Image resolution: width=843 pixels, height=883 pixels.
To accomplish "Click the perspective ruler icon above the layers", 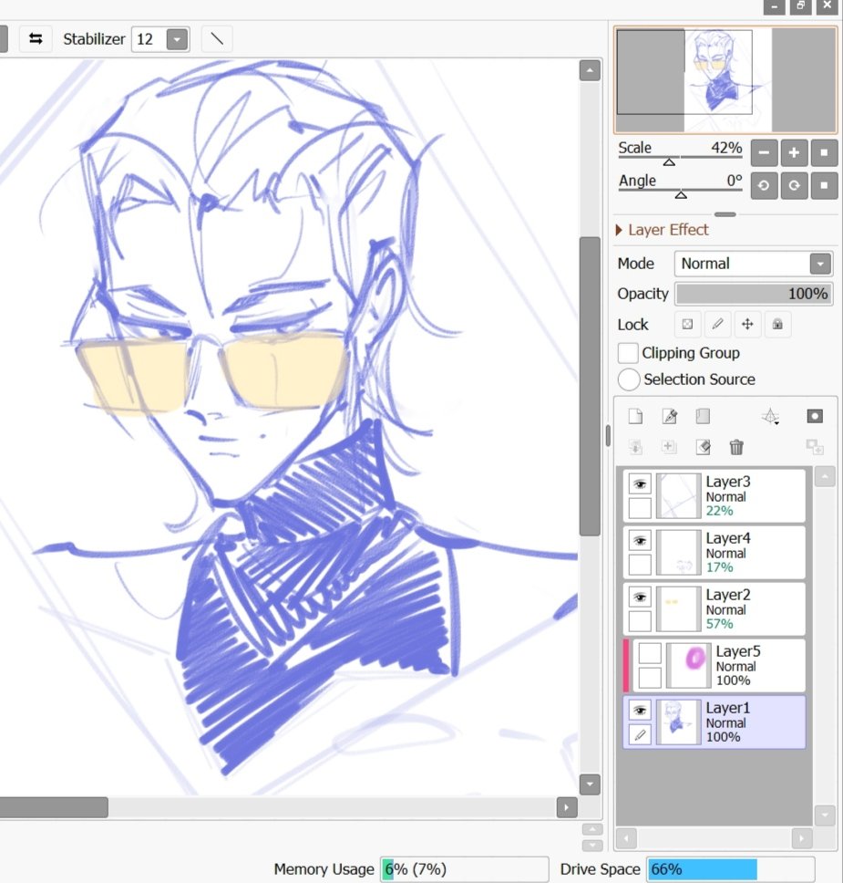I will pyautogui.click(x=769, y=415).
